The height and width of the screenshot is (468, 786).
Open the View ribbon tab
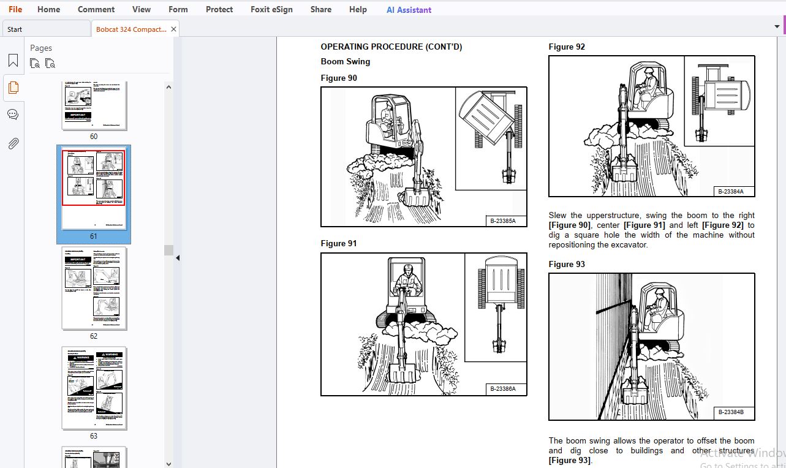point(142,9)
